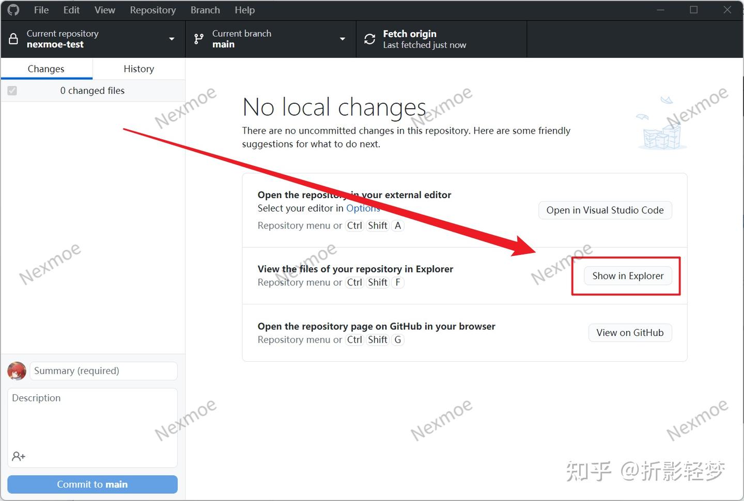Image resolution: width=744 pixels, height=501 pixels.
Task: Click the lock icon next to Current repository
Action: 14,39
